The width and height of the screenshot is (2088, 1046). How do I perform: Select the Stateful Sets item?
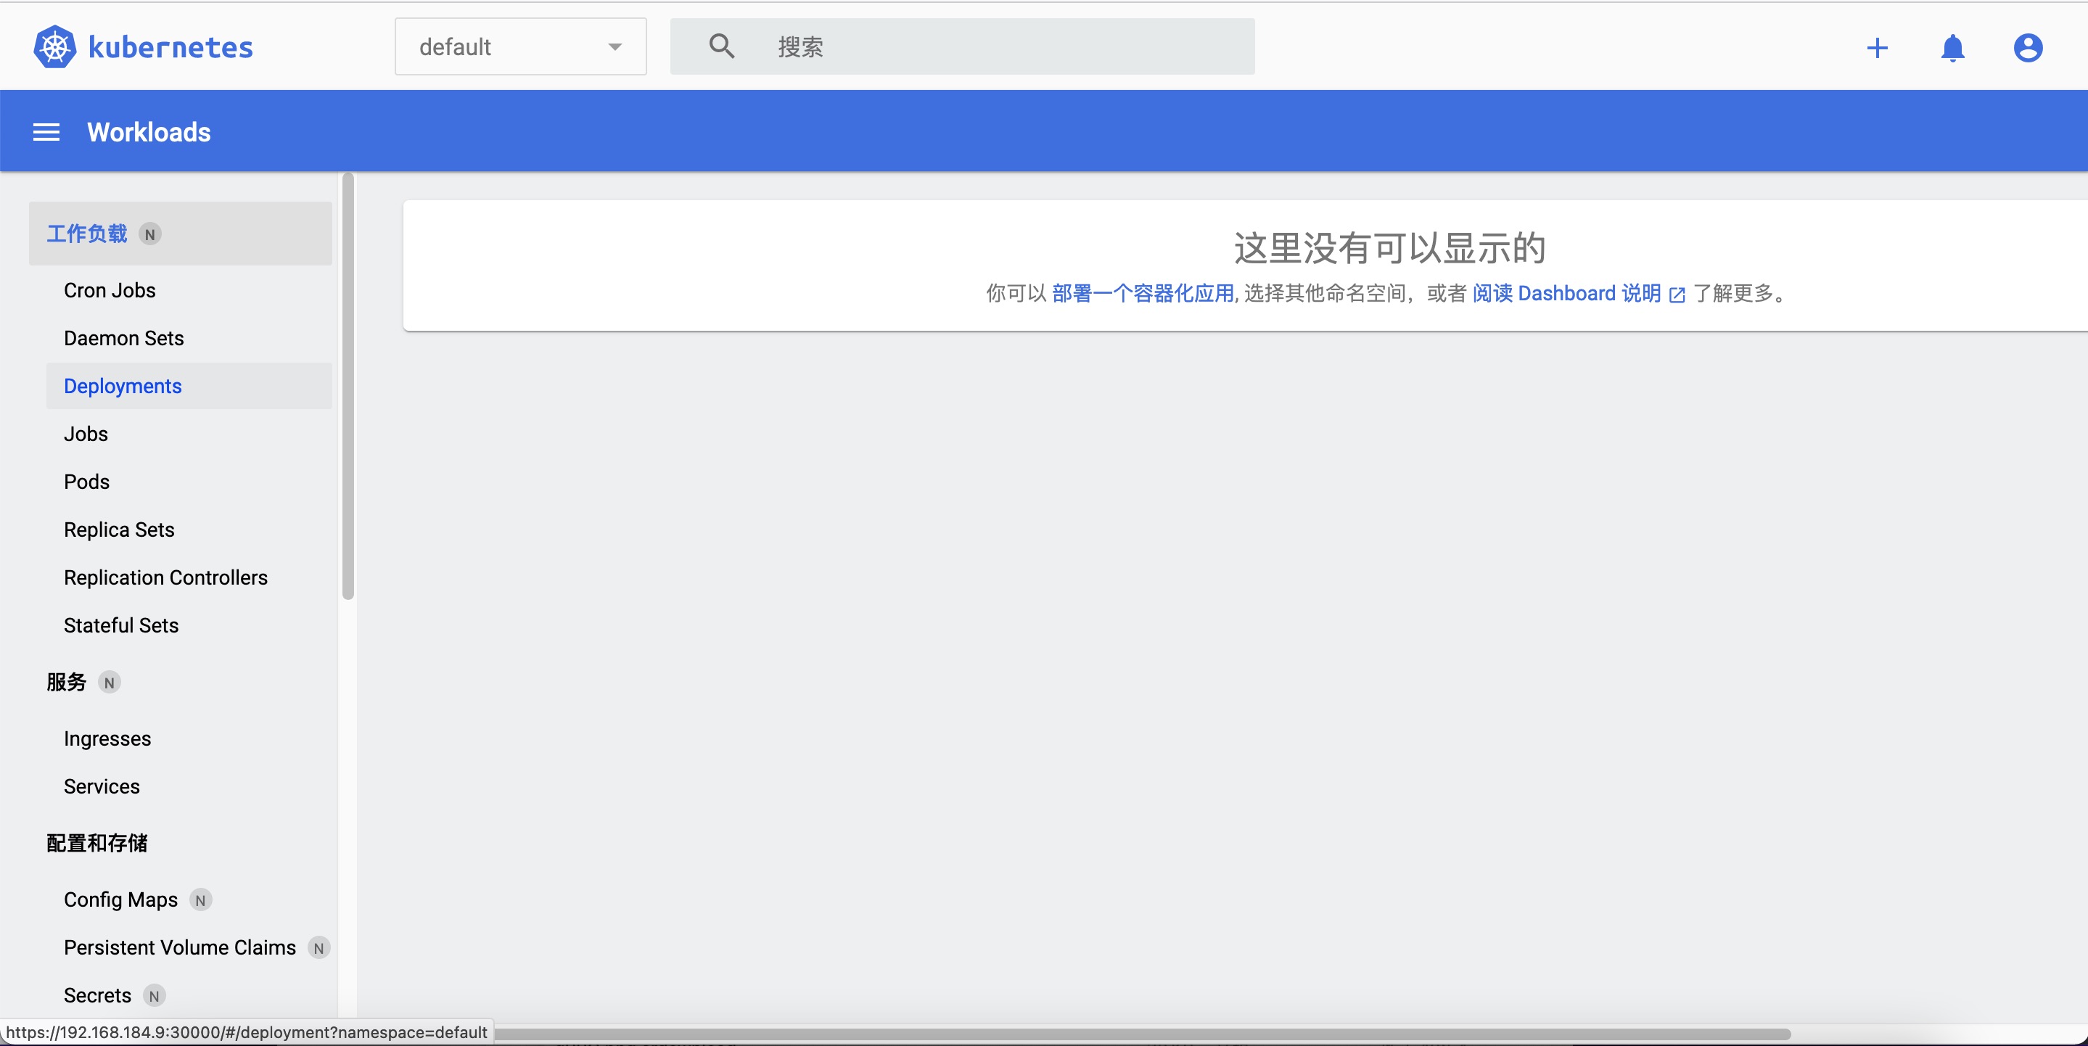tap(120, 626)
